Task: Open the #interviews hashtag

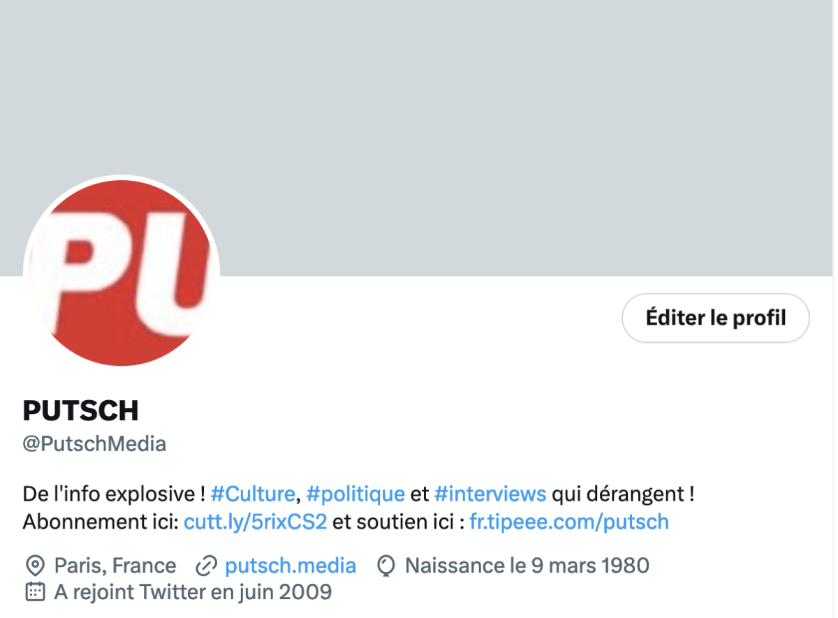Action: click(x=490, y=494)
